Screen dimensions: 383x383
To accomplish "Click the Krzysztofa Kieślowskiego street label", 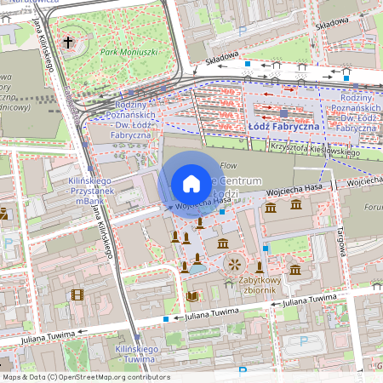I will coord(315,149).
